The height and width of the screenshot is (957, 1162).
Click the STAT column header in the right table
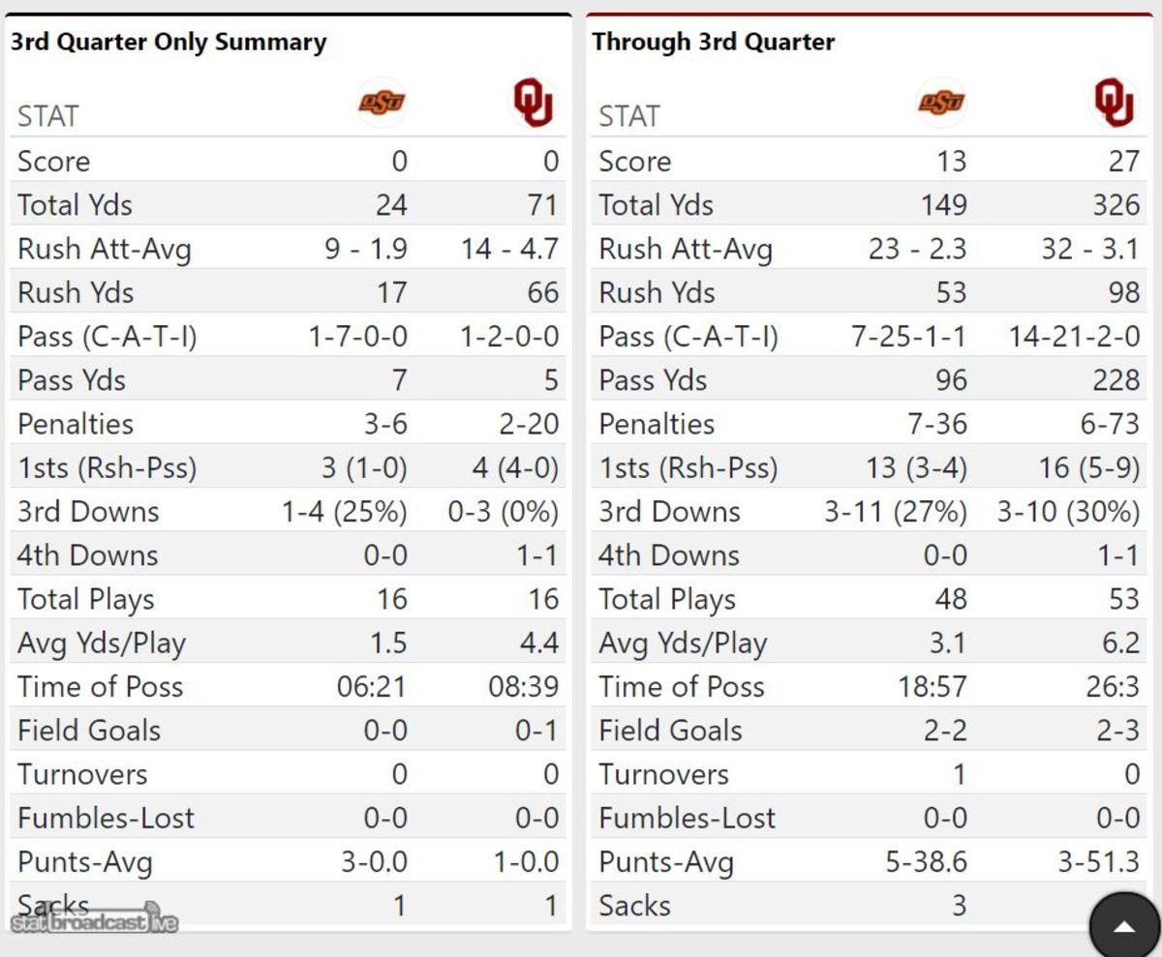(x=628, y=117)
